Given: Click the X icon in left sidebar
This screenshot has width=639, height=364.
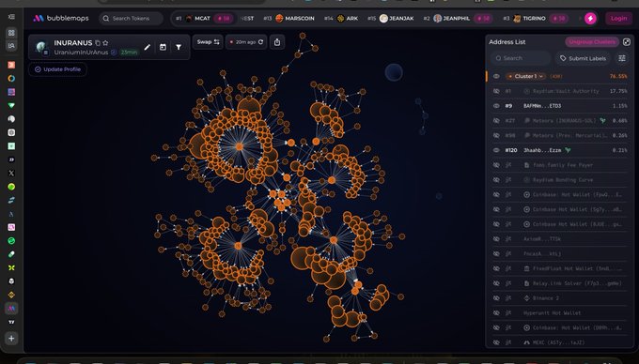Looking at the screenshot, I should [11, 173].
